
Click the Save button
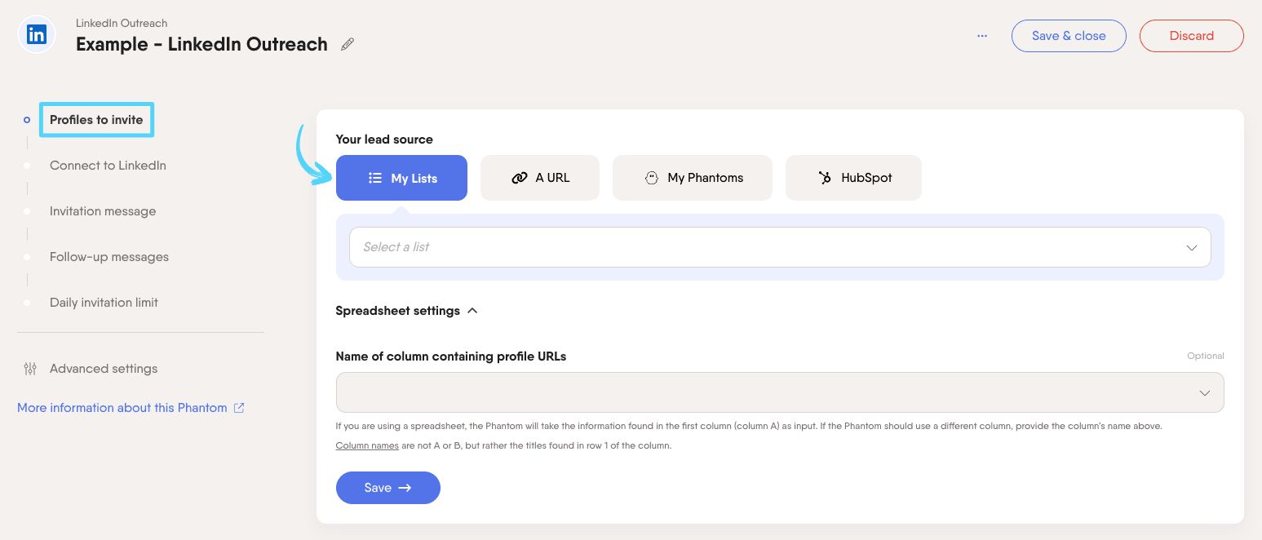click(x=388, y=488)
